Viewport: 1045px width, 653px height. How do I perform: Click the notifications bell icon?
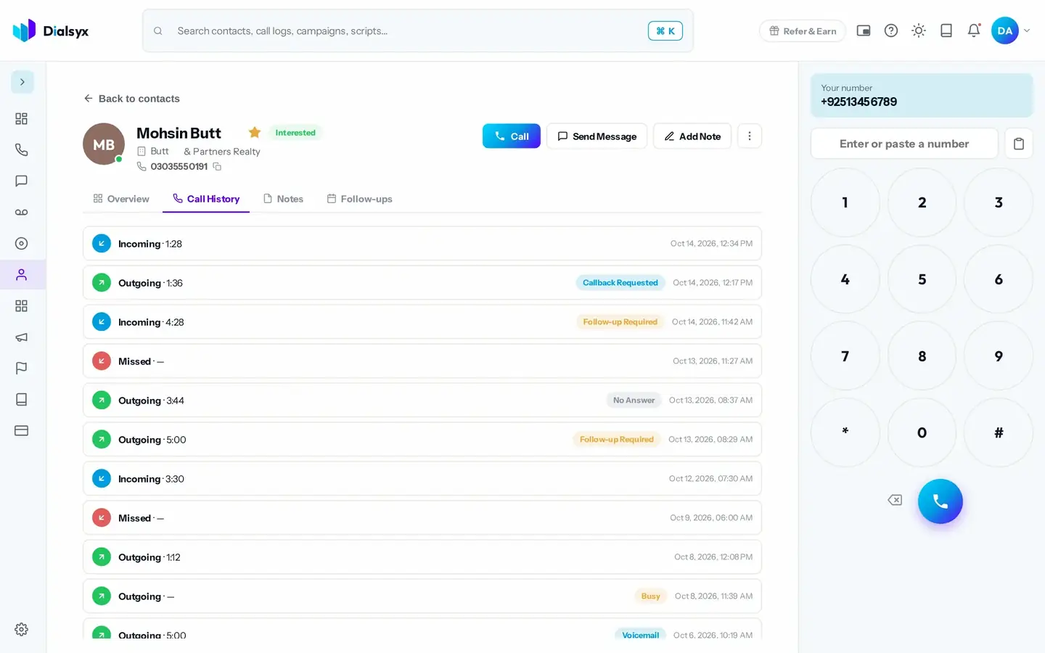974,30
